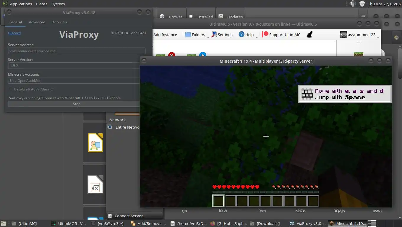Click the Network heading in file manager sidebar

[x=117, y=120]
